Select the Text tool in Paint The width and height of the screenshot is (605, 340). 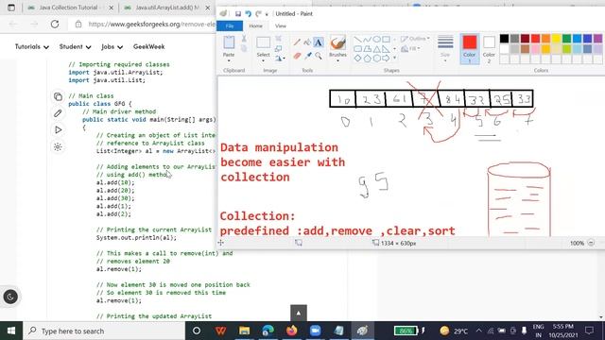tap(319, 42)
